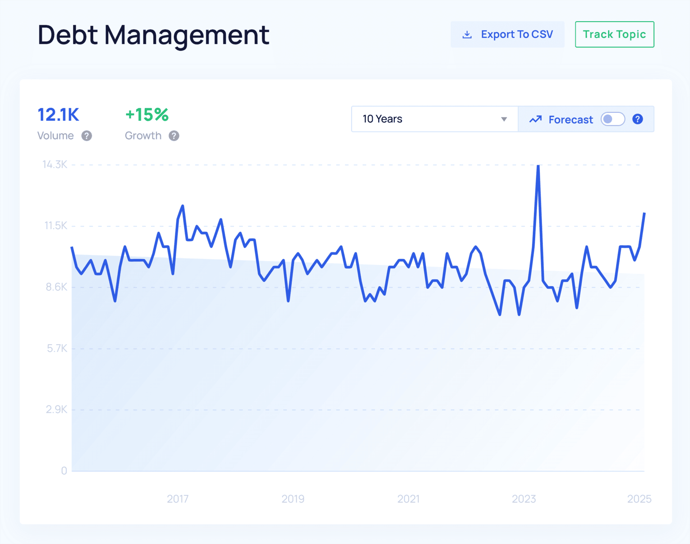The width and height of the screenshot is (690, 544).
Task: Click the Volume help question mark icon
Action: click(87, 136)
